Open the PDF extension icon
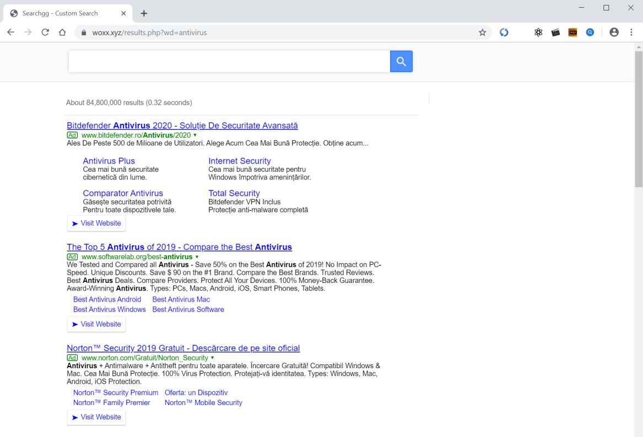643x437 pixels. (573, 32)
